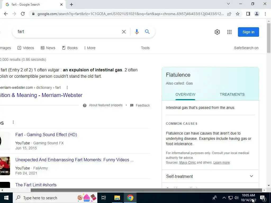Click Learn more about the sources

click(222, 163)
